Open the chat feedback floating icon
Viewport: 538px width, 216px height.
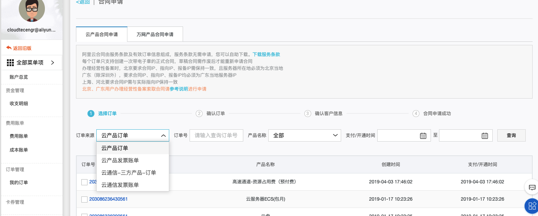click(x=532, y=187)
